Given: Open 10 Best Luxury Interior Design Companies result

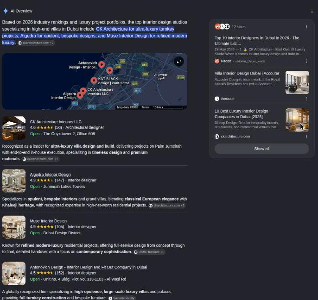Looking at the screenshot, I should (242, 114).
